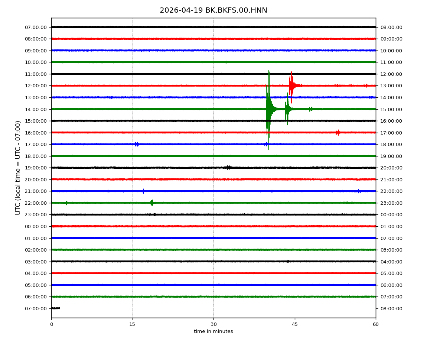Image resolution: width=427 pixels, height=353 pixels.
Task: Click the 14:00:00 label on the left axis
Action: 36,109
